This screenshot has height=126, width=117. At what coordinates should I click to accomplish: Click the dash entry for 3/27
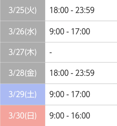coord(51,52)
